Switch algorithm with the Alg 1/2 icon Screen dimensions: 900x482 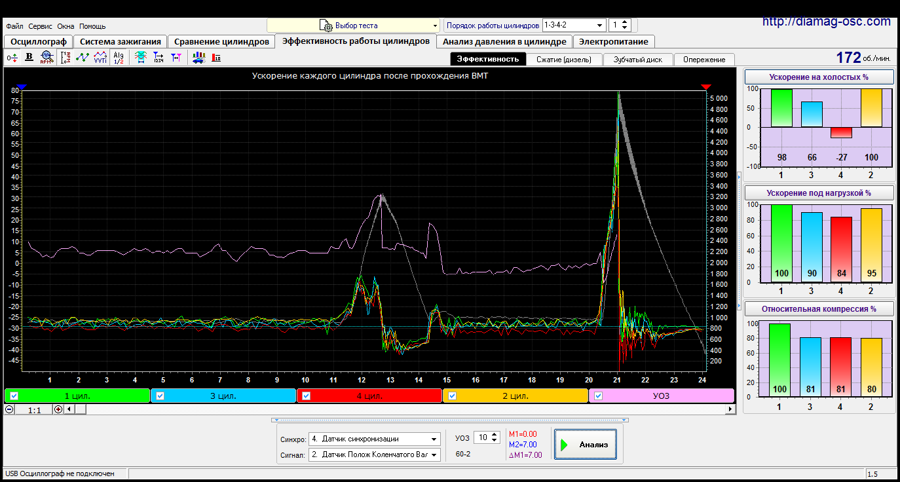pyautogui.click(x=119, y=58)
